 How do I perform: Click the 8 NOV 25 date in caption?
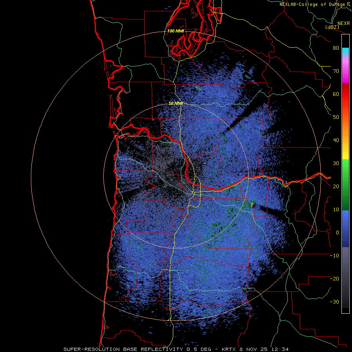pyautogui.click(x=255, y=349)
